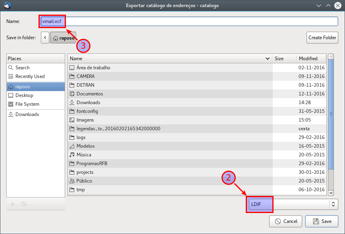Sort files by the Modified column
345x234 pixels.
pyautogui.click(x=308, y=59)
